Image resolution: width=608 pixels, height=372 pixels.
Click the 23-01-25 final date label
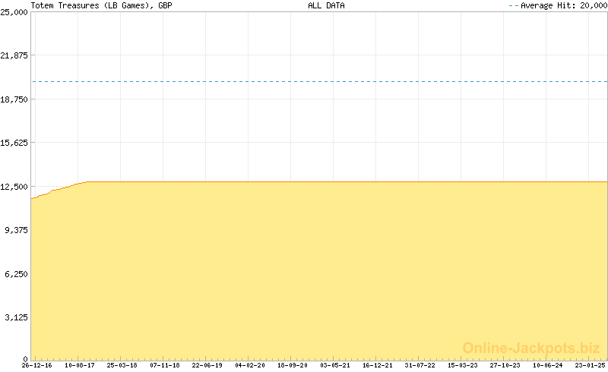coord(590,365)
